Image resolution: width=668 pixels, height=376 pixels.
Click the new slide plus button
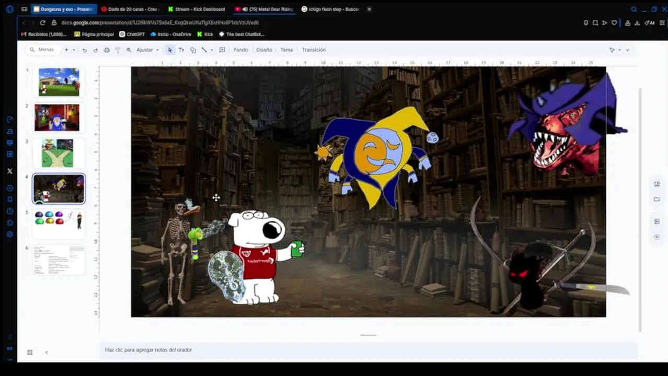tap(66, 50)
